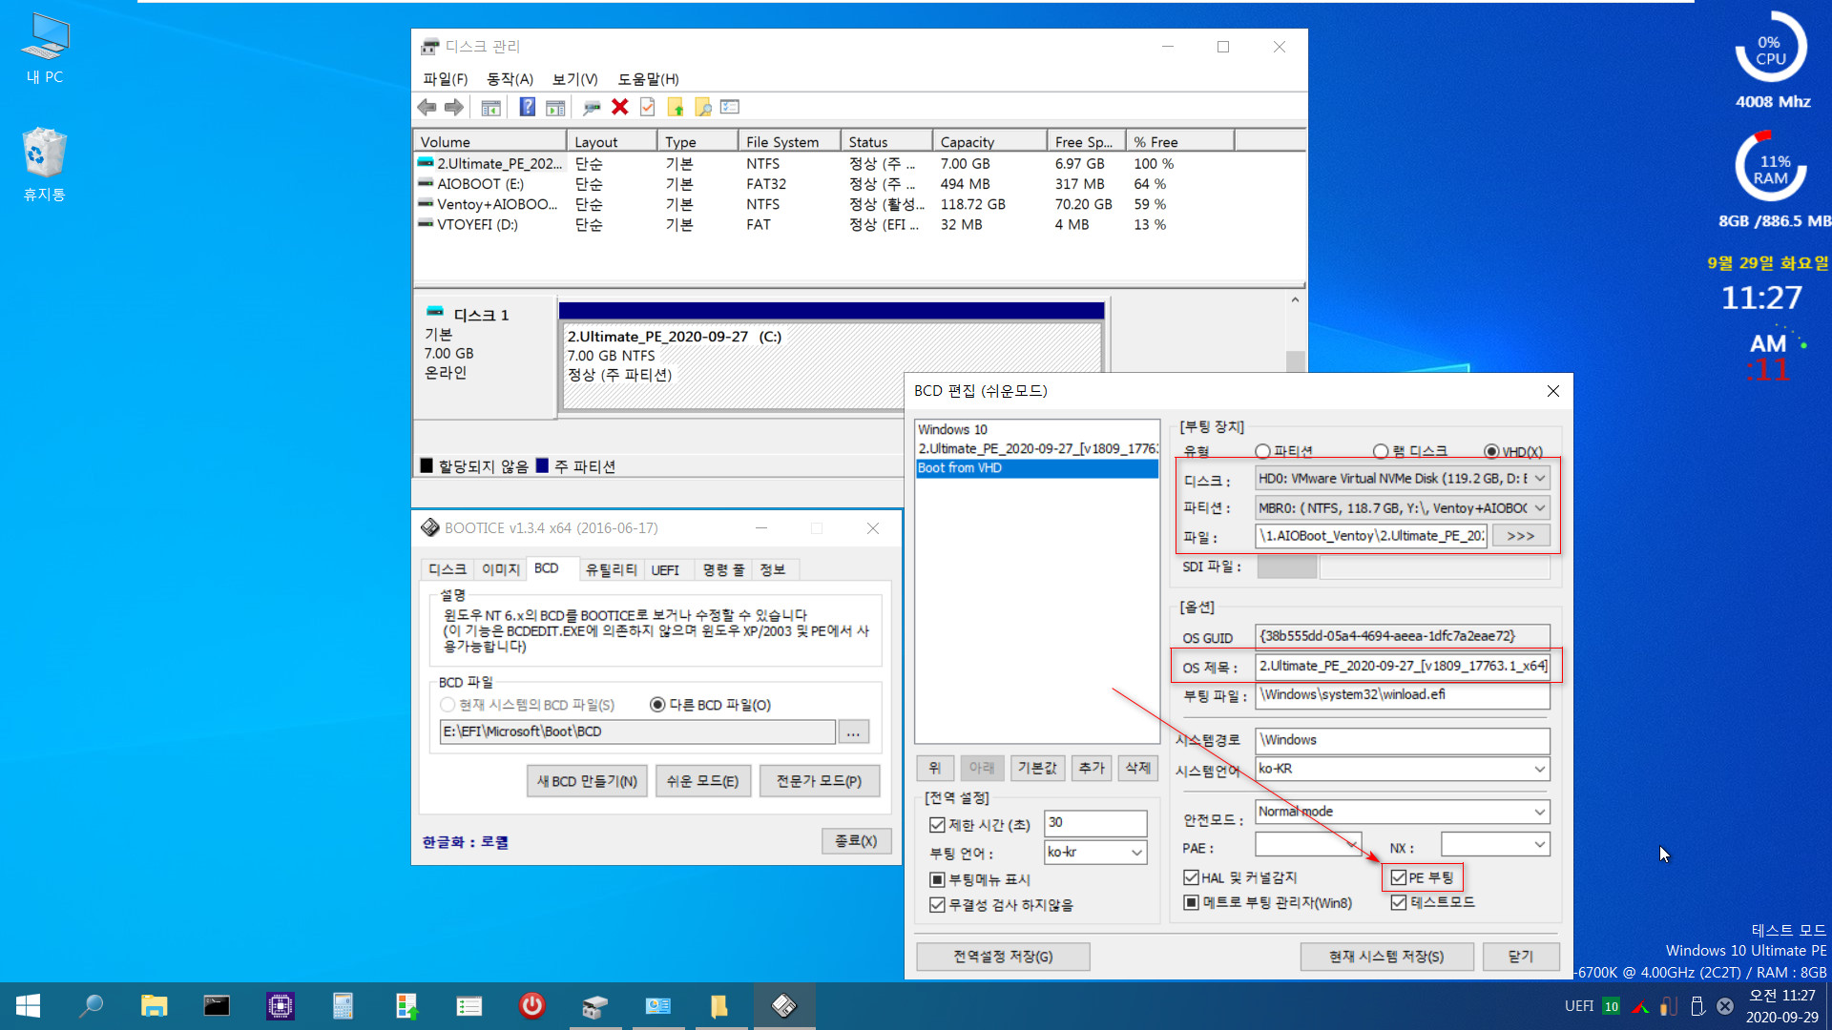The image size is (1832, 1030).
Task: Click the '...' browse button in BOOTICE
Action: [853, 731]
